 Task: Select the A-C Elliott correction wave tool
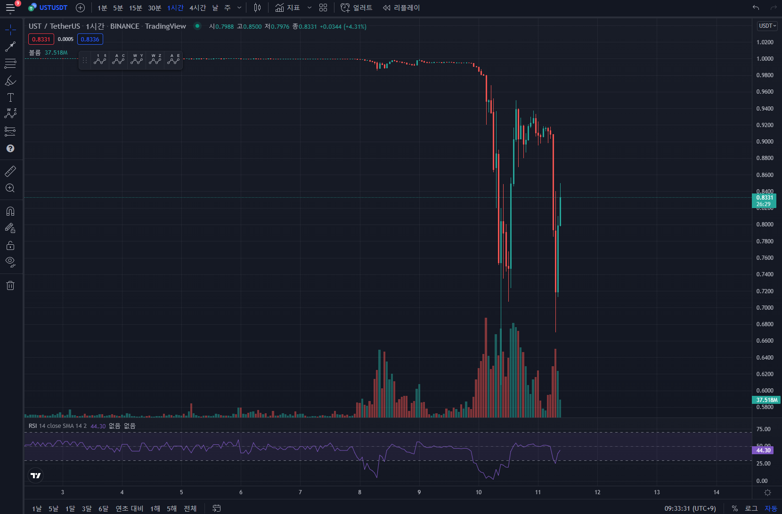tap(118, 59)
